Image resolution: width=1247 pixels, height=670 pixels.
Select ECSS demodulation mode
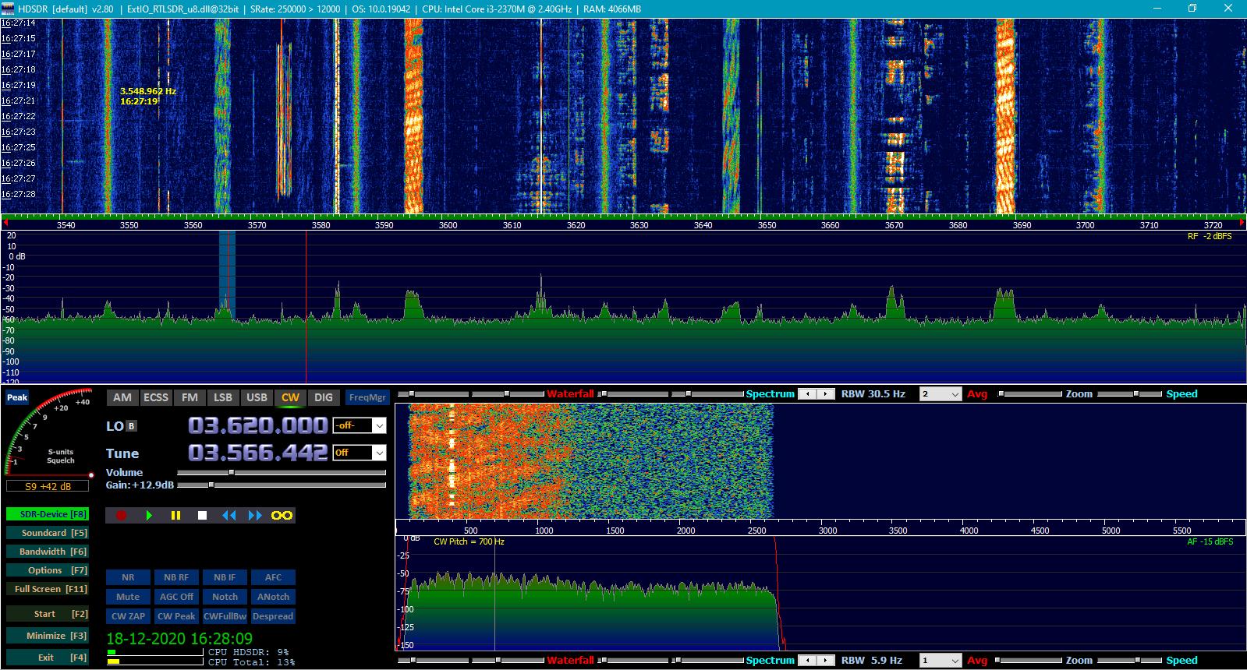[156, 397]
